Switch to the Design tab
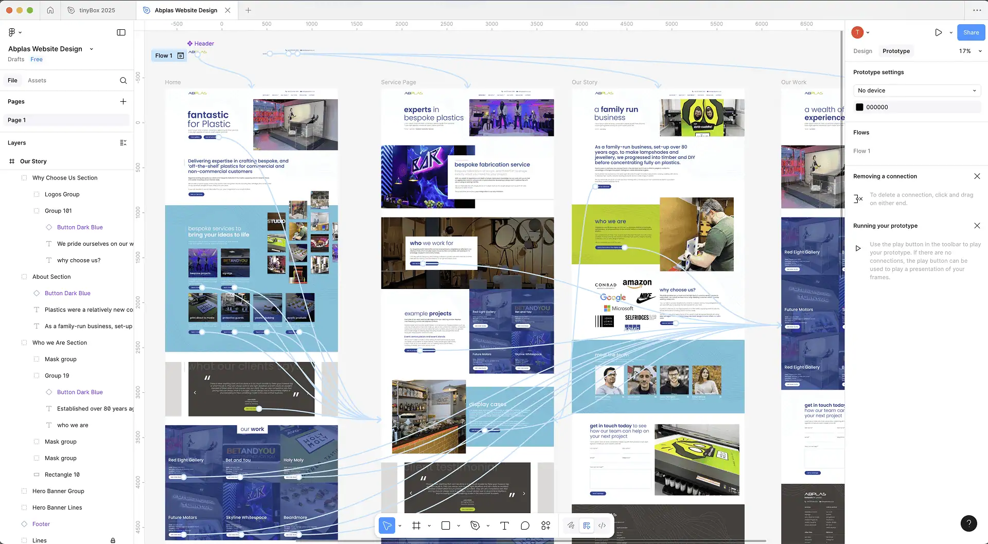 862,51
